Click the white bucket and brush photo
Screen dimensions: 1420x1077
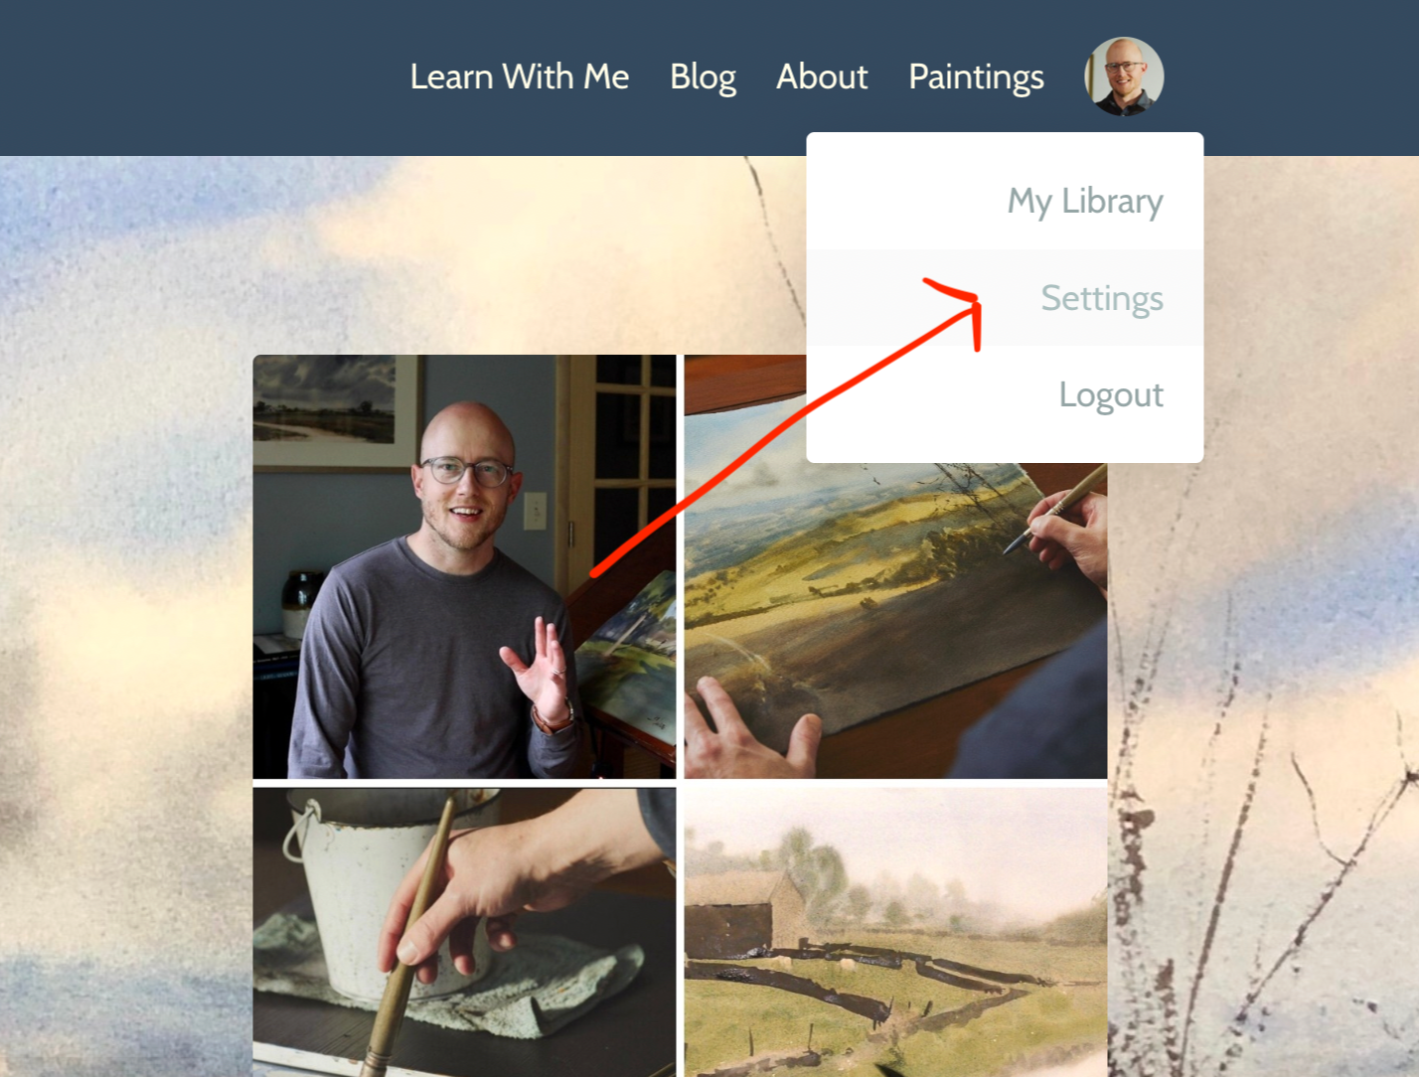464,932
